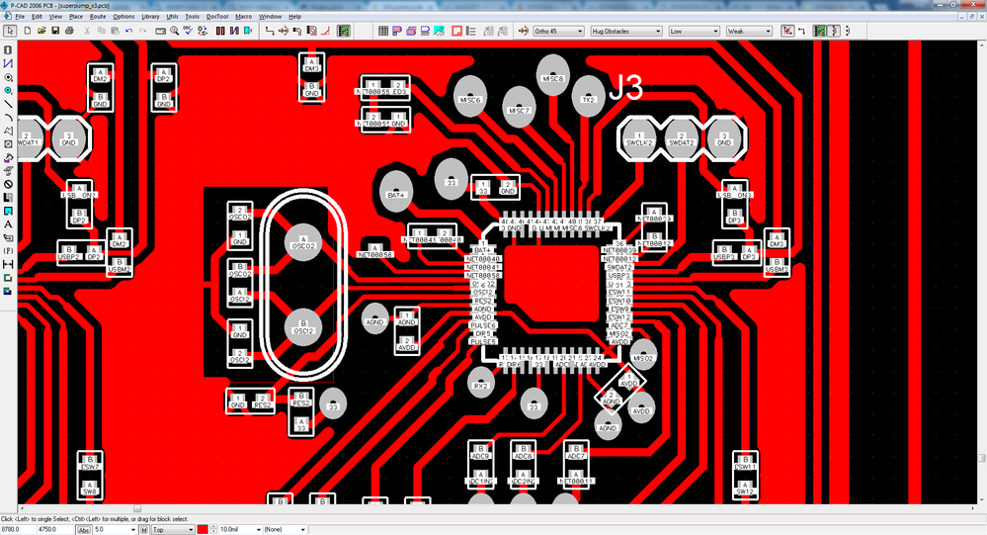The height and width of the screenshot is (535, 987).
Task: Select the manual route tool
Action: [270, 31]
